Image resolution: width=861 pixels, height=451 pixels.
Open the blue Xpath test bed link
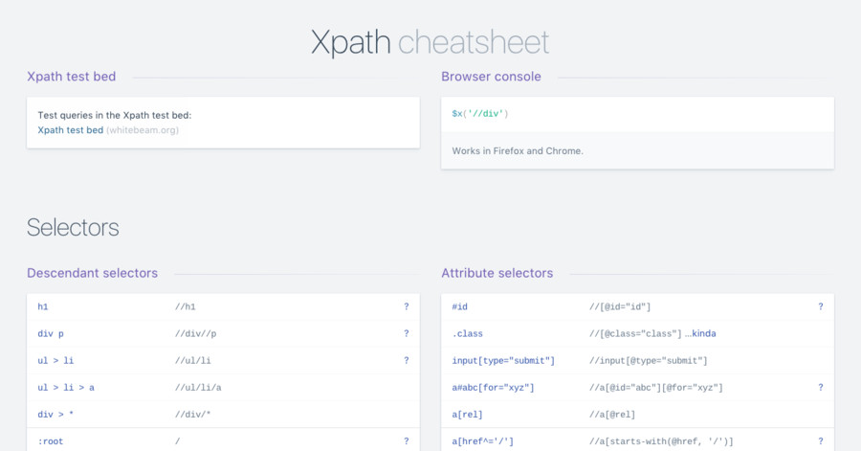click(x=70, y=130)
